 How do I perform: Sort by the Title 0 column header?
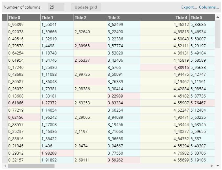tap(24, 18)
